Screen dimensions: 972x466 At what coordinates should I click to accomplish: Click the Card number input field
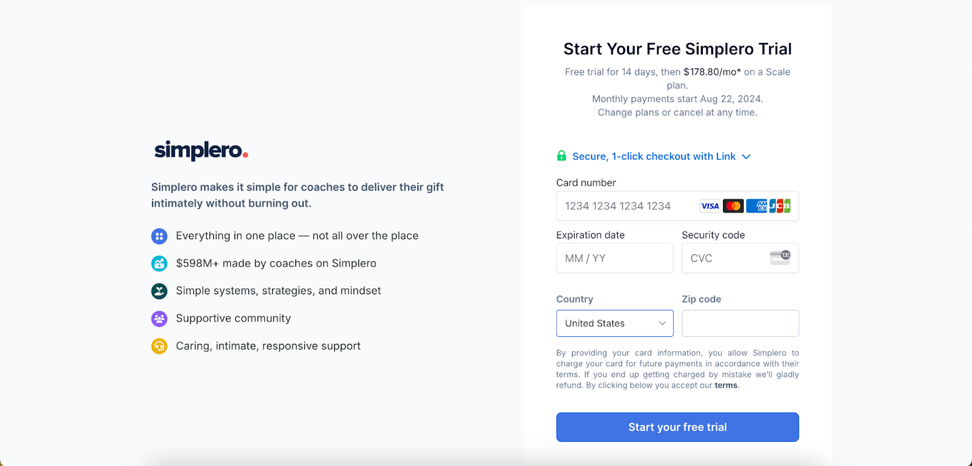tap(620, 206)
